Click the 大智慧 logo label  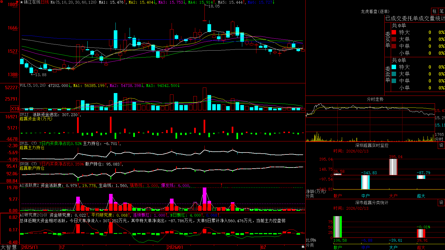click(9, 247)
